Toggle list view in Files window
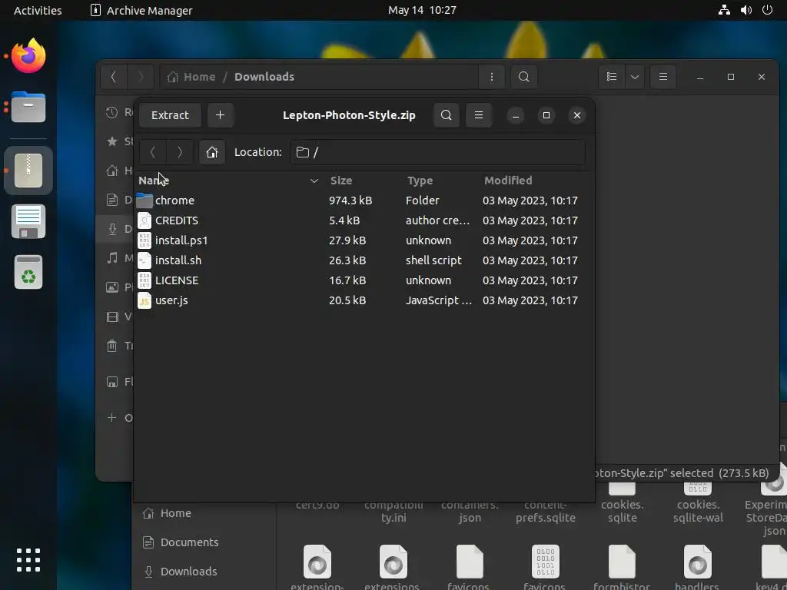Screen dimensions: 787x590 tap(611, 77)
